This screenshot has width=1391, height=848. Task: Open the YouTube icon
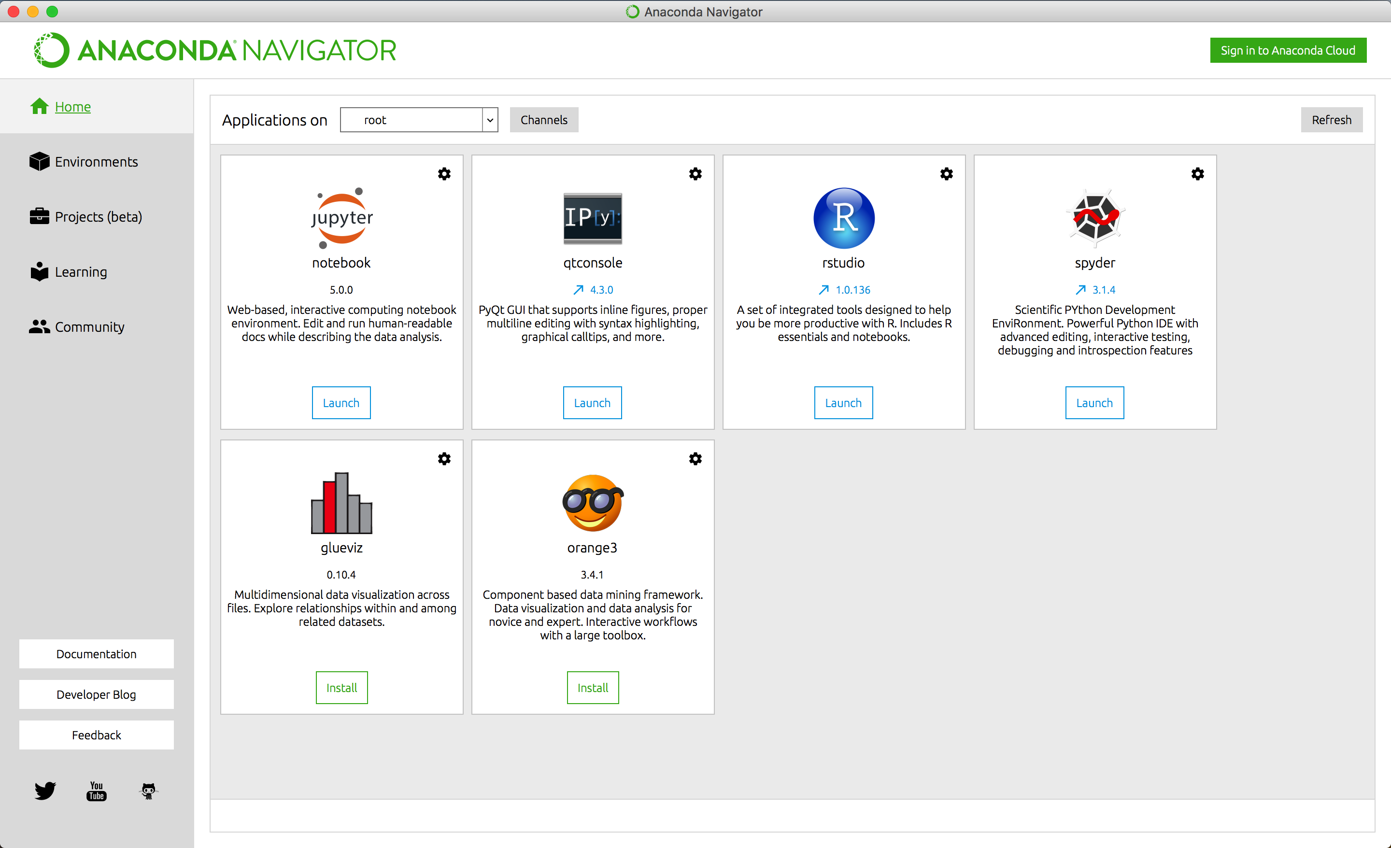pyautogui.click(x=97, y=791)
